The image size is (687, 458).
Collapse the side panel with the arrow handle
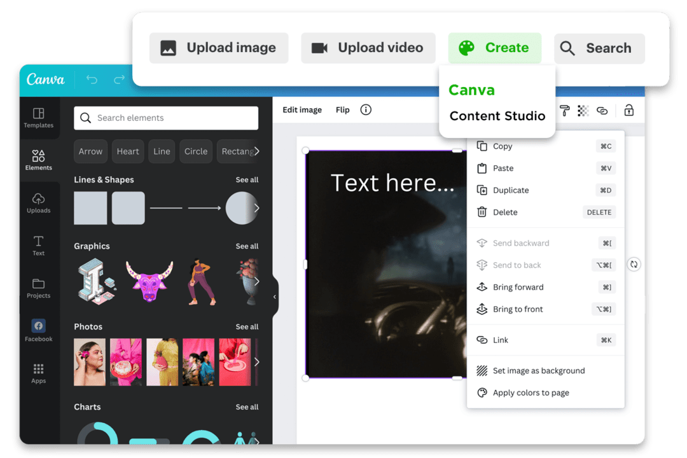(275, 296)
